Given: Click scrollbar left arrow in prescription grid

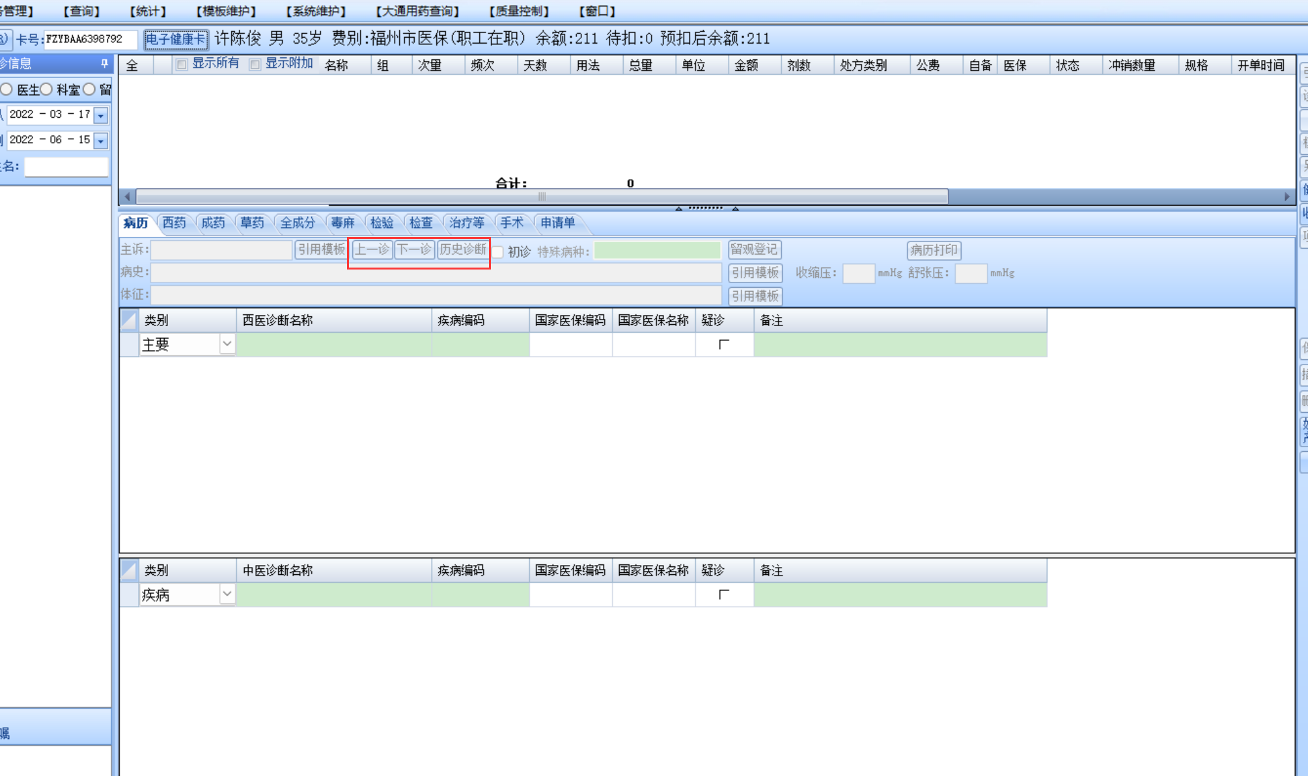Looking at the screenshot, I should coord(128,197).
